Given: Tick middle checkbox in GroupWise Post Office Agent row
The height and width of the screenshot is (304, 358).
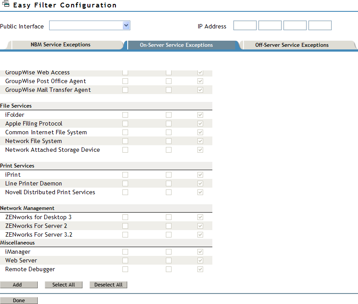Looking at the screenshot, I should [169, 81].
